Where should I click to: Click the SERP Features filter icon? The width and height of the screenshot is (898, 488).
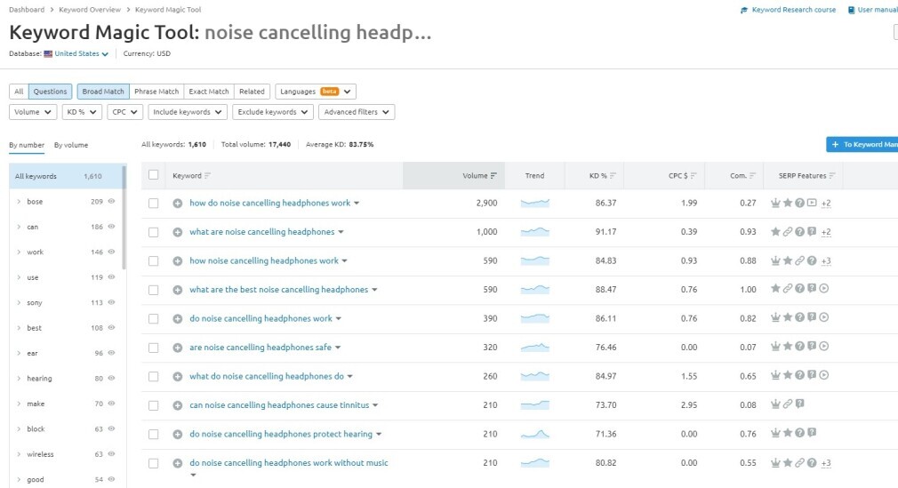tap(832, 176)
